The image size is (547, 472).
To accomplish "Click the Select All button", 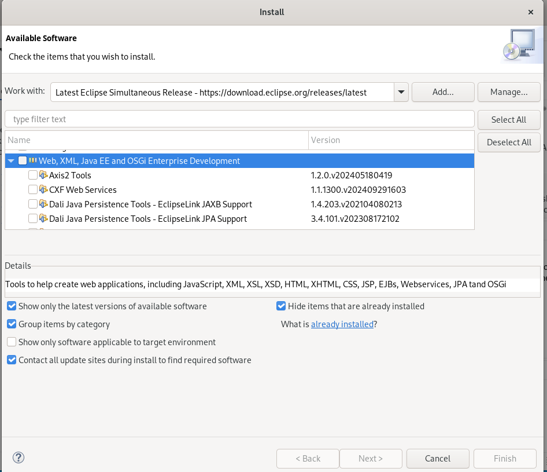I will [x=509, y=119].
